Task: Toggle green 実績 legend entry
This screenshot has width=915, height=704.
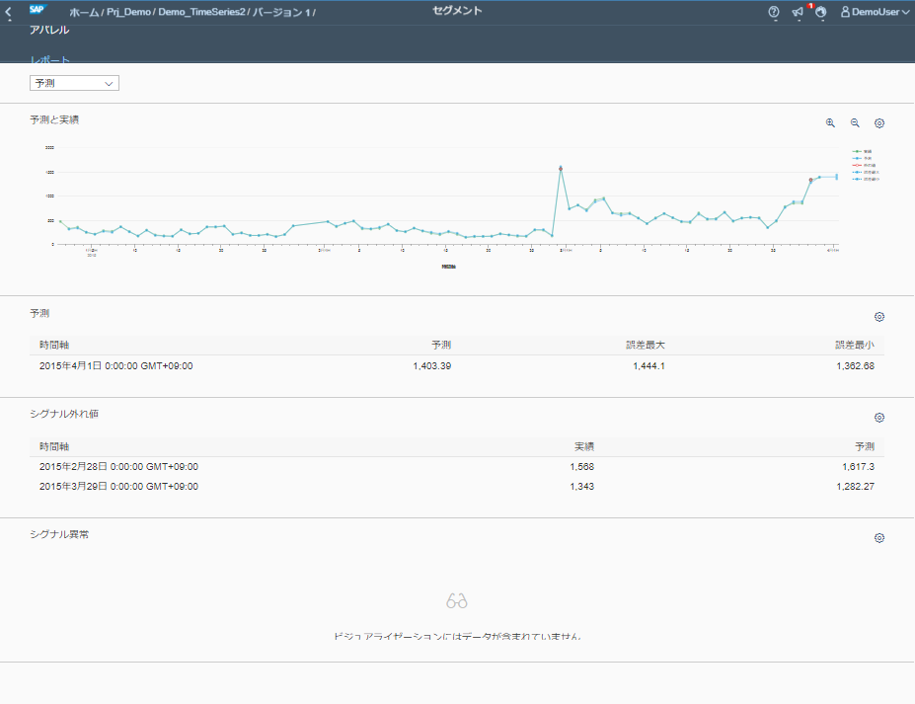Action: point(863,151)
